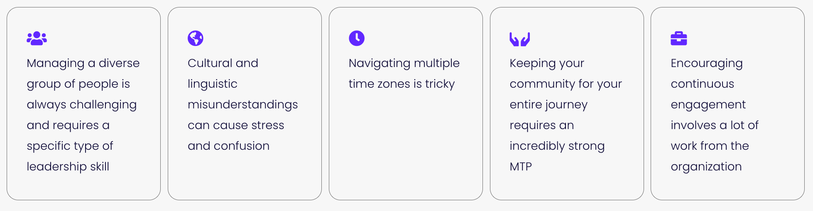Click empty area below time zones text
The width and height of the screenshot is (813, 211).
click(x=406, y=145)
